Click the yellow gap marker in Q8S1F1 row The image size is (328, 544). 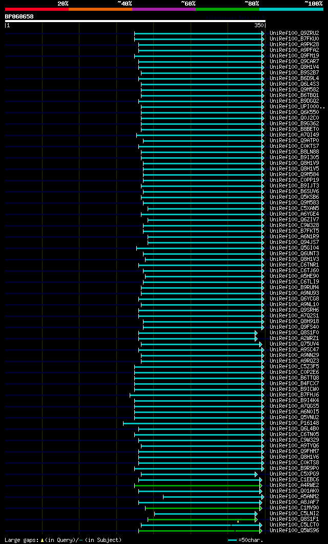(238, 521)
